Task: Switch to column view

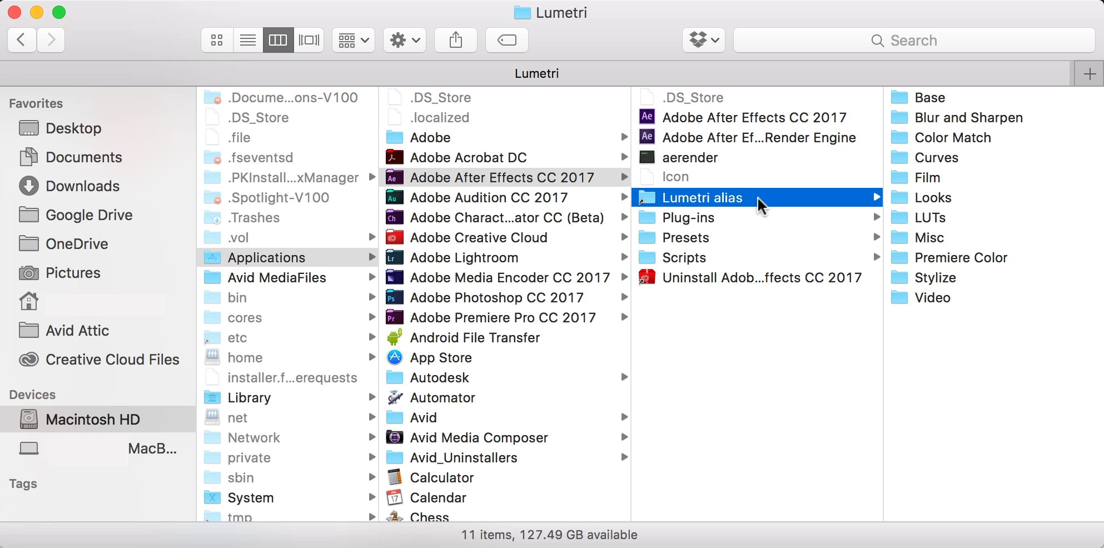Action: 278,40
